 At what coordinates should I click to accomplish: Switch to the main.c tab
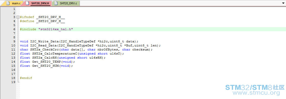[14, 3]
